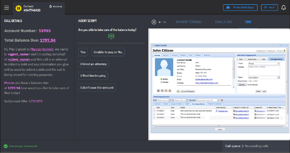This screenshot has width=290, height=153.
Task: Open the To date calendar icon
Action: [187, 100]
